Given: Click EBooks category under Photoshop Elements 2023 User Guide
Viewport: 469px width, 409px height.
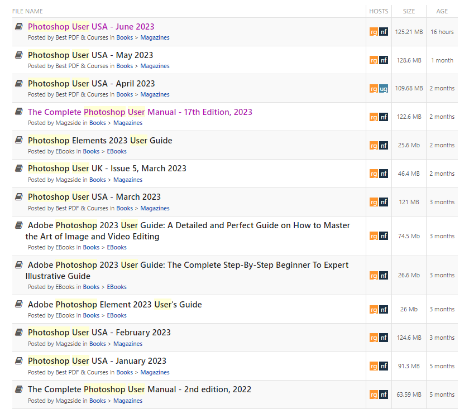Looking at the screenshot, I should coord(117,151).
